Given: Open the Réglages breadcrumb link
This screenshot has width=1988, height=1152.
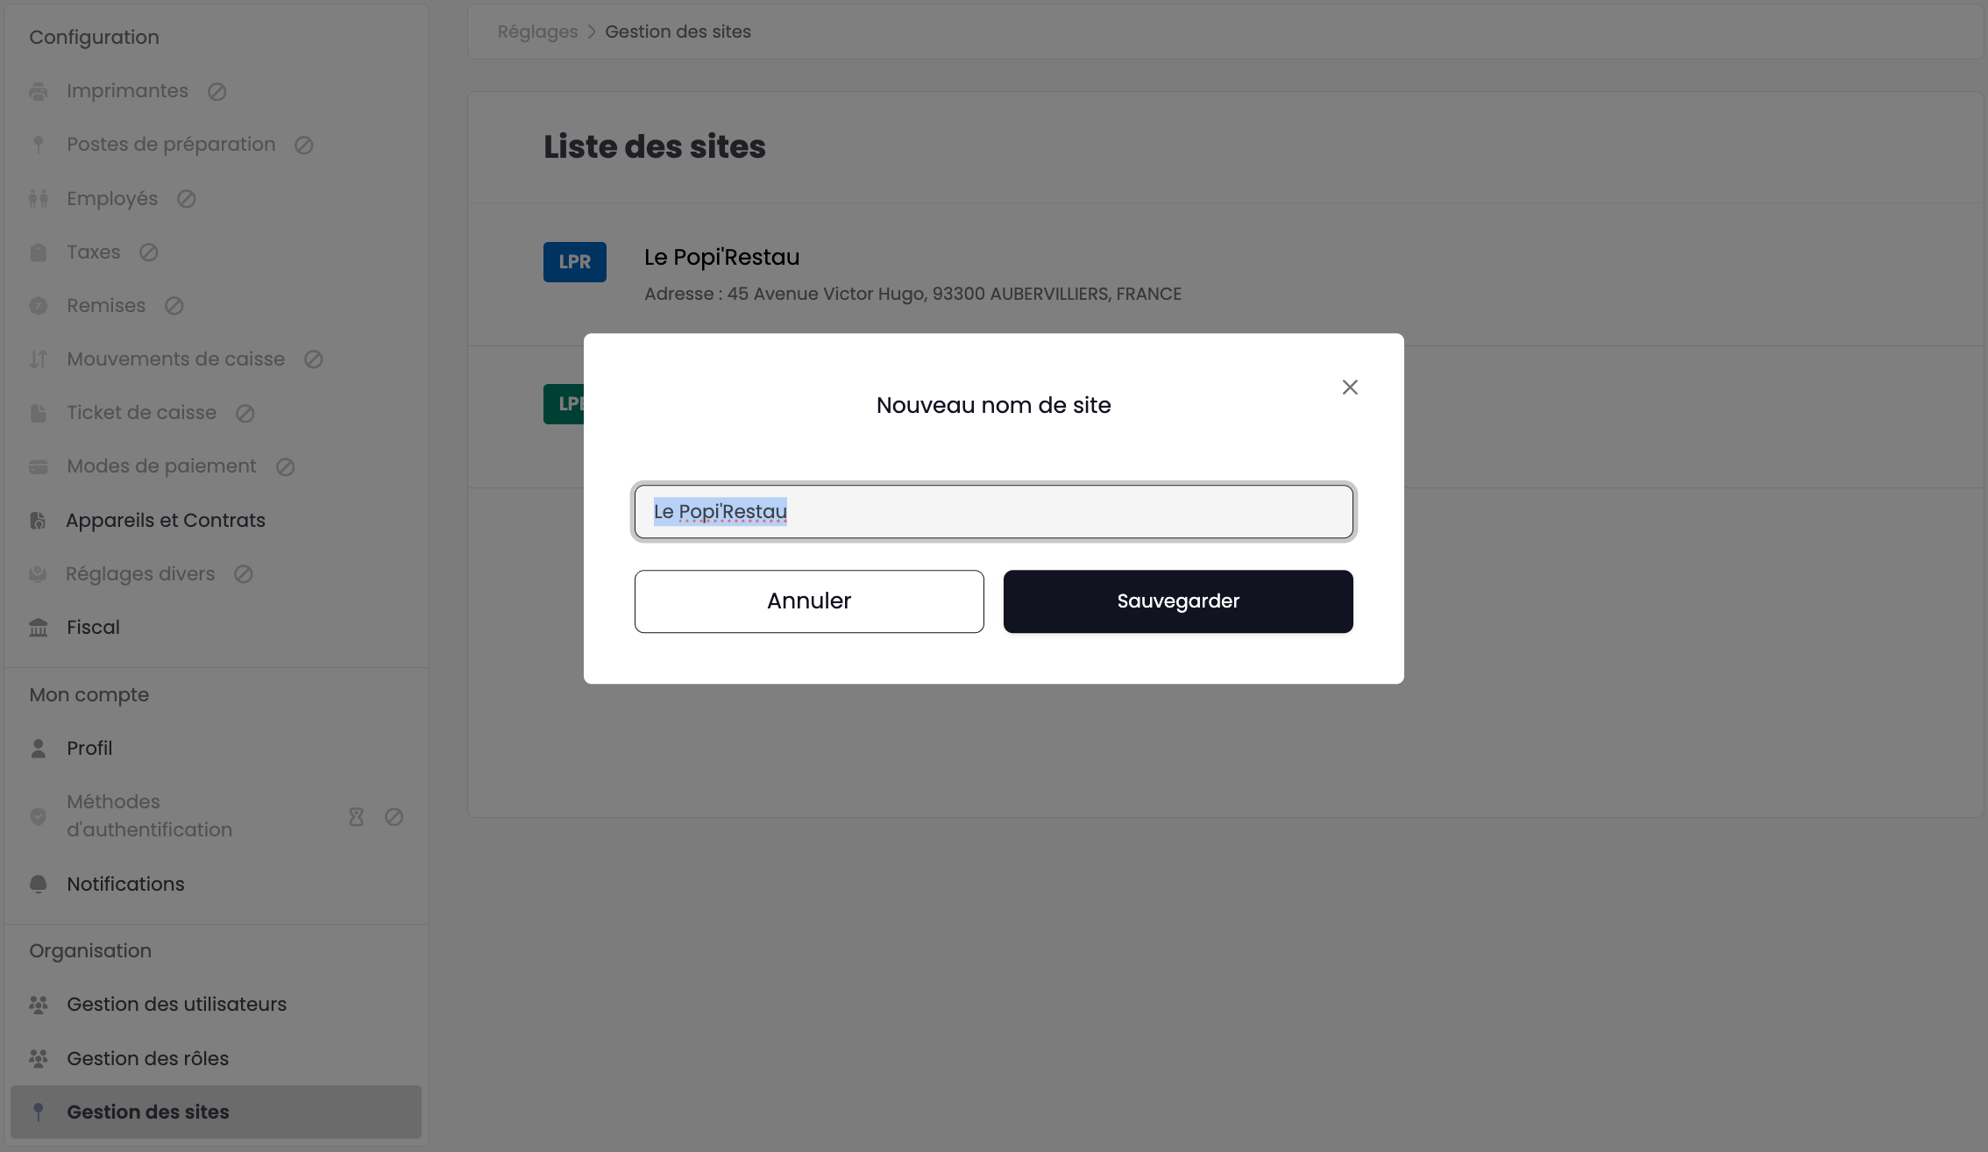Looking at the screenshot, I should pos(537,32).
